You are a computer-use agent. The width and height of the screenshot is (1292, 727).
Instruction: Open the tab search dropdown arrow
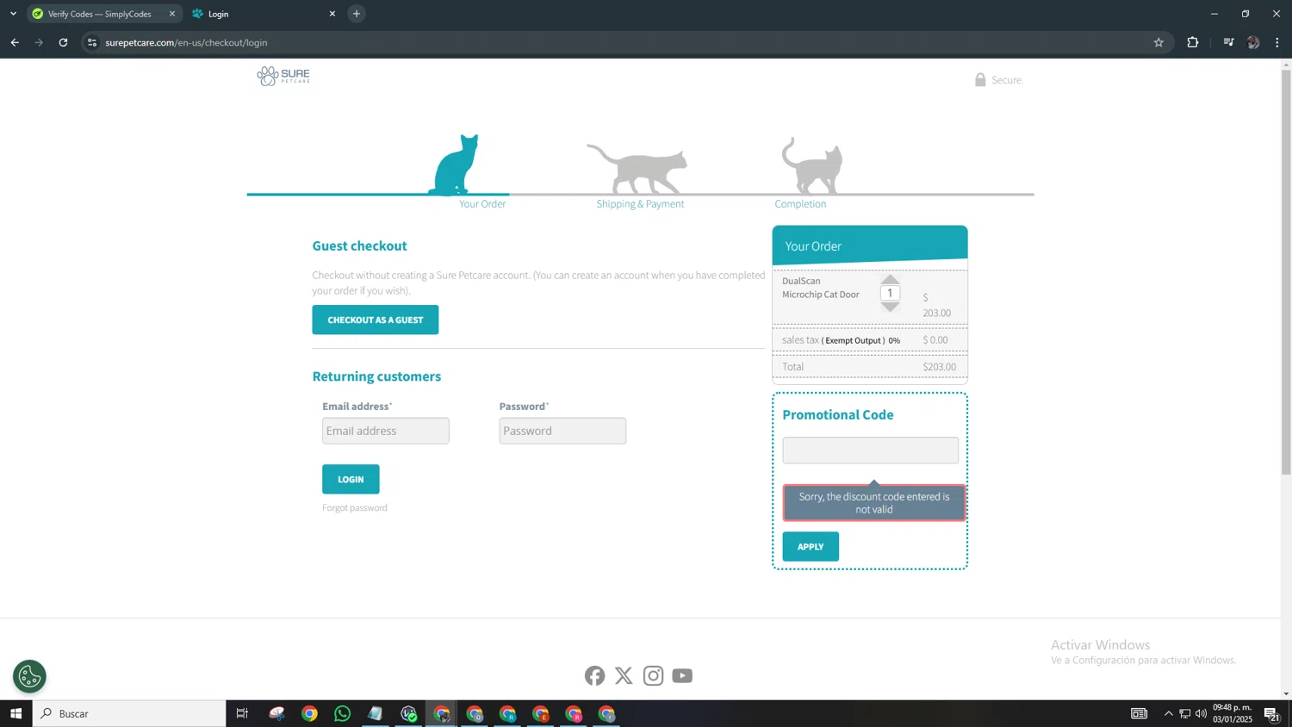pos(13,14)
